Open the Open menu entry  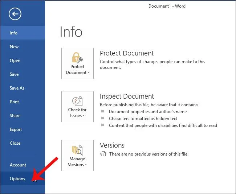click(x=23, y=61)
